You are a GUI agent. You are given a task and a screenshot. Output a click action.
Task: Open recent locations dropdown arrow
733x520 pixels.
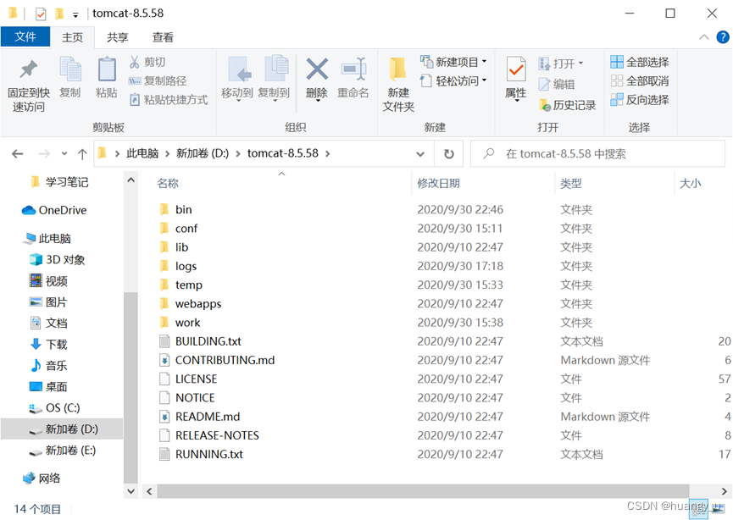(64, 153)
